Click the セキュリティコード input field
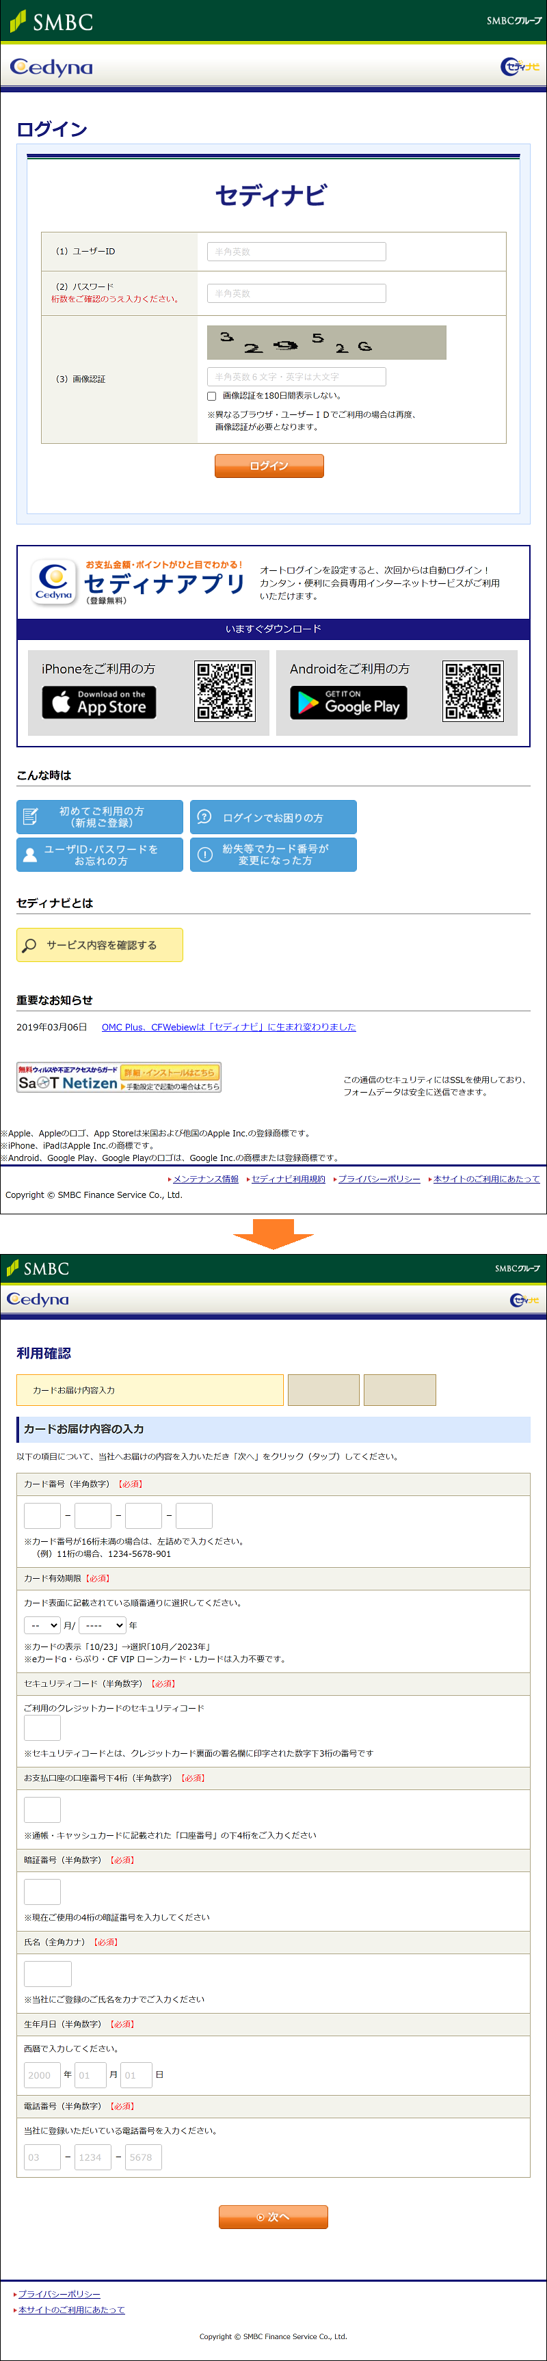The height and width of the screenshot is (2361, 547). [42, 1728]
